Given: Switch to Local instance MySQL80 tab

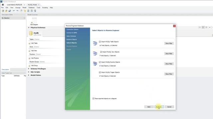Looking at the screenshot, I should (14, 5).
